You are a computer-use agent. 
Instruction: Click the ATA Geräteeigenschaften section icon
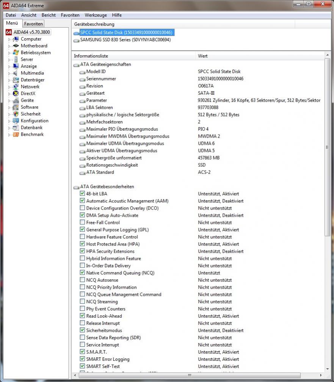tap(77, 65)
